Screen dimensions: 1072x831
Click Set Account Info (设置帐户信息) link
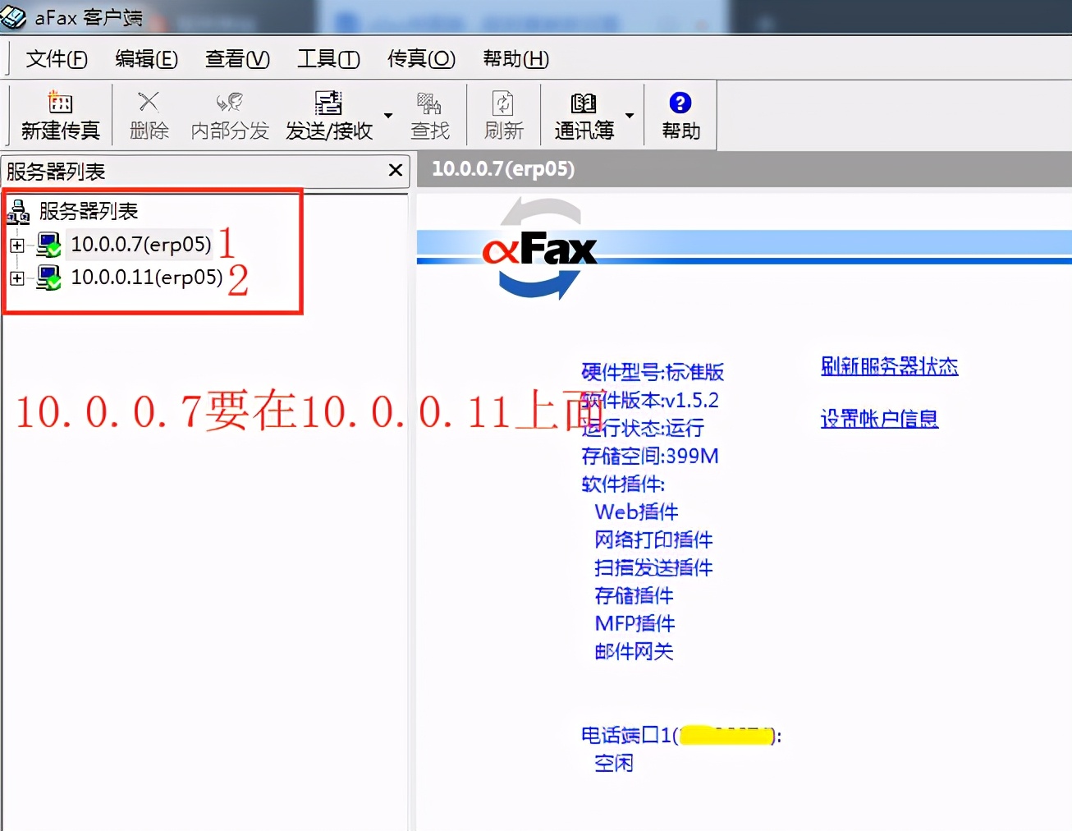[879, 419]
